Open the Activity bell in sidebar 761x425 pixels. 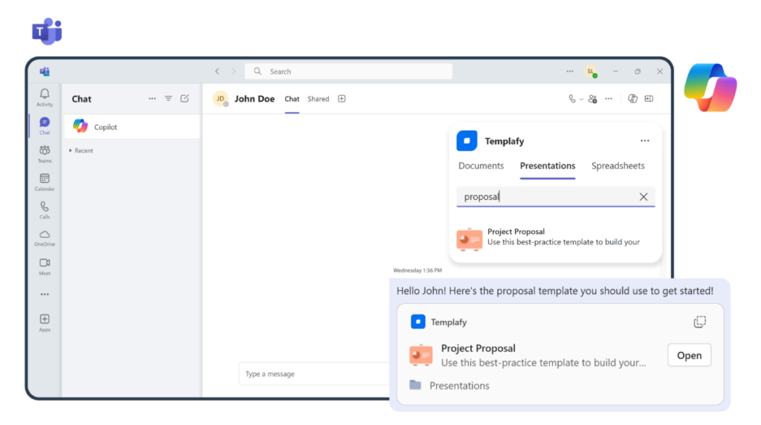pos(45,97)
